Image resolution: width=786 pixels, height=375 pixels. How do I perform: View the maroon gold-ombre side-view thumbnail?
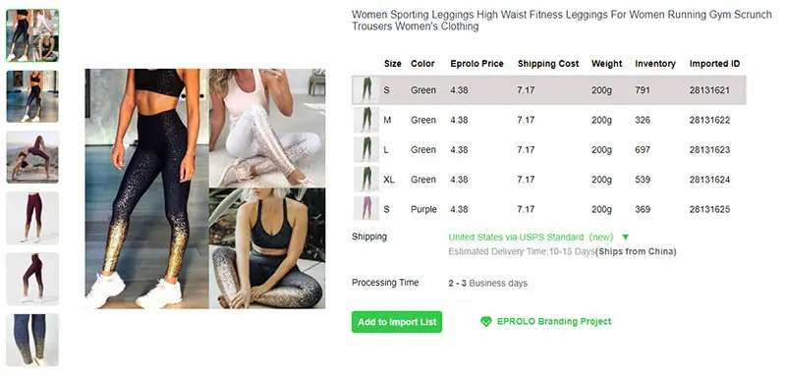point(32,279)
